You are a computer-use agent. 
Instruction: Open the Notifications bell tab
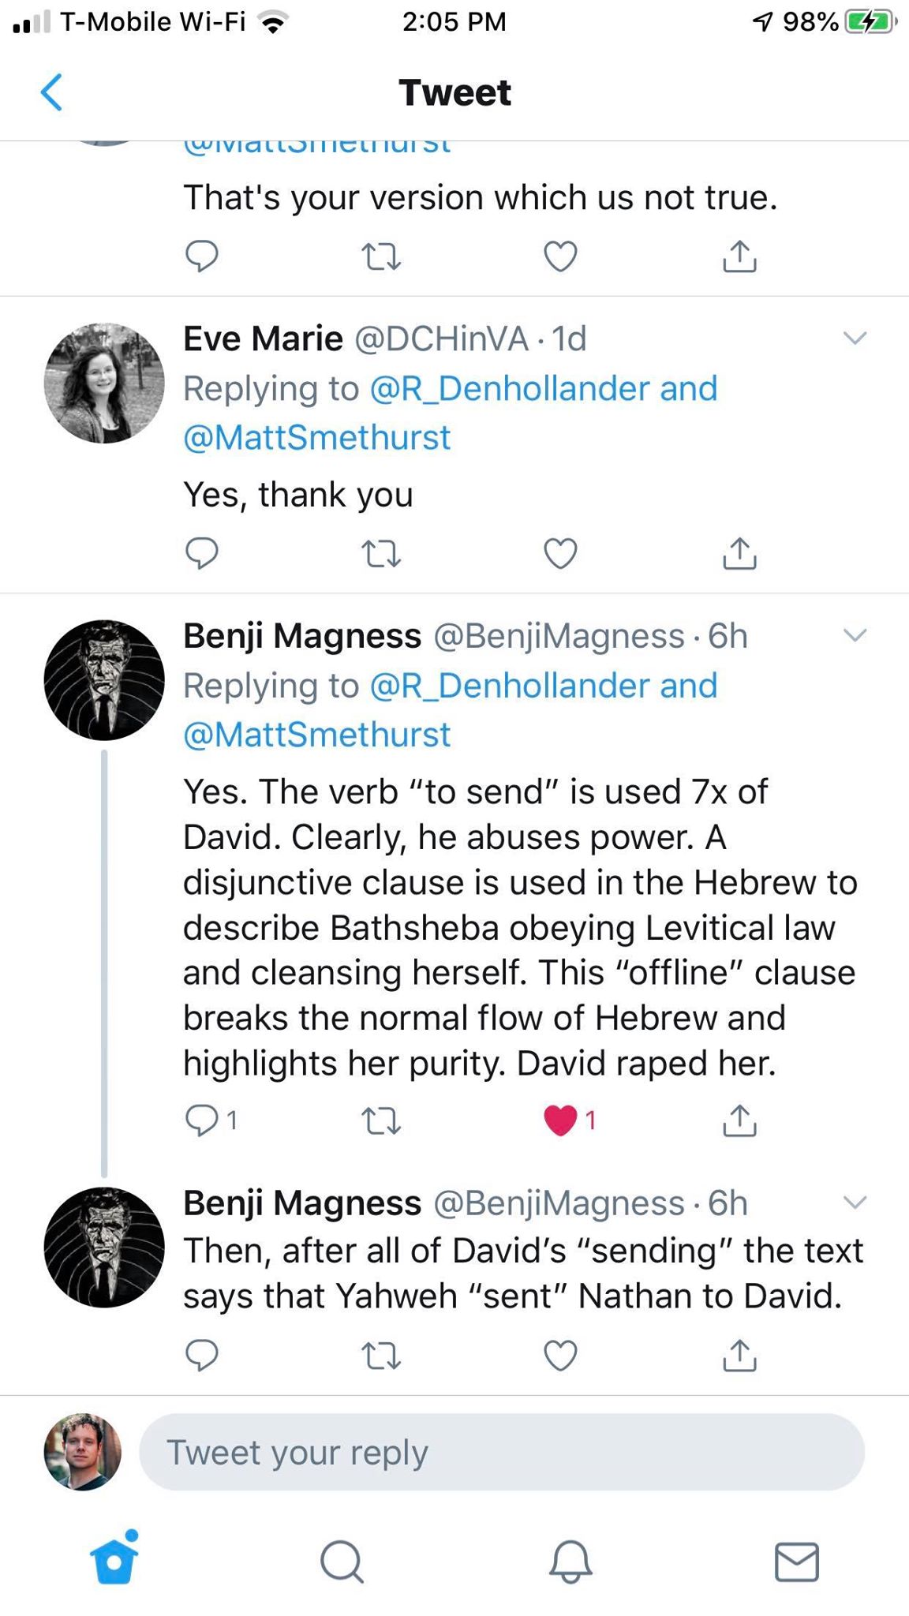(570, 1561)
